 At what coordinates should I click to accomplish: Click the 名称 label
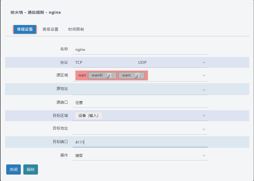coord(64,49)
